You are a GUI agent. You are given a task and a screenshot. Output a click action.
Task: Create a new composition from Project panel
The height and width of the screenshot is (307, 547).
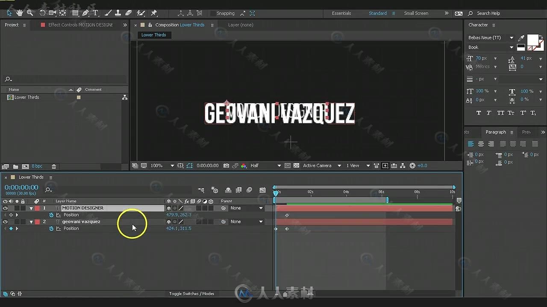coord(25,166)
